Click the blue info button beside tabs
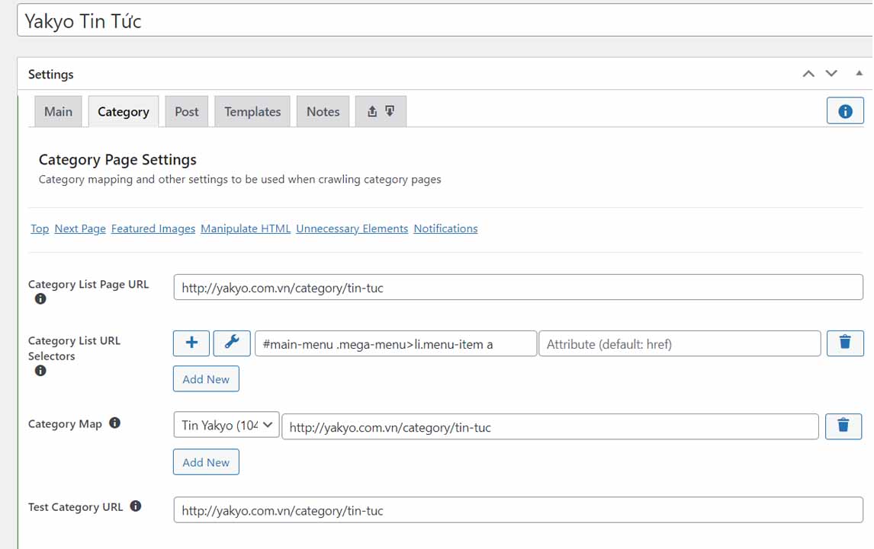The image size is (874, 549). click(845, 111)
